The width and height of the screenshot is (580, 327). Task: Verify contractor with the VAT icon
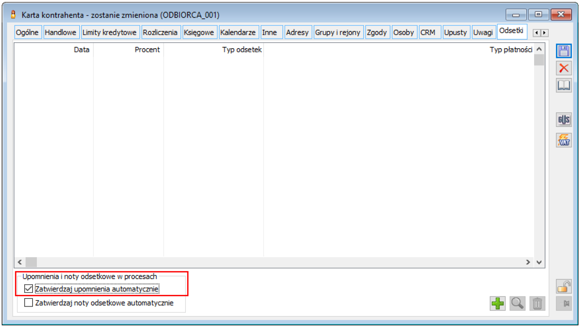click(x=564, y=140)
